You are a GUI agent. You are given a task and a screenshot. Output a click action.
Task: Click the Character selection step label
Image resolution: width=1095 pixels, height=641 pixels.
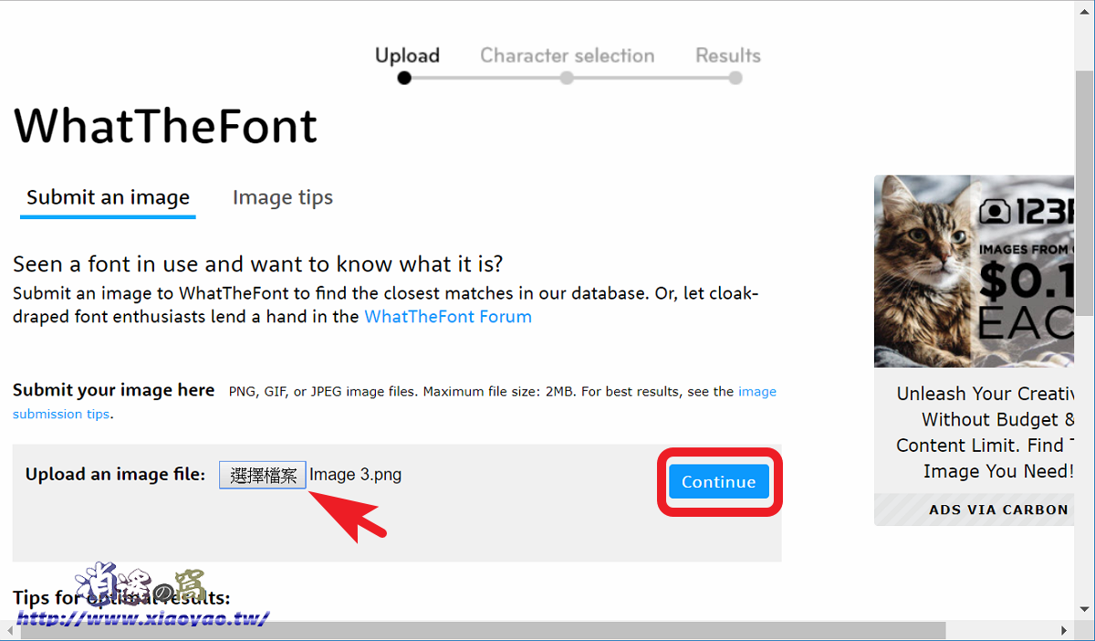coord(568,56)
